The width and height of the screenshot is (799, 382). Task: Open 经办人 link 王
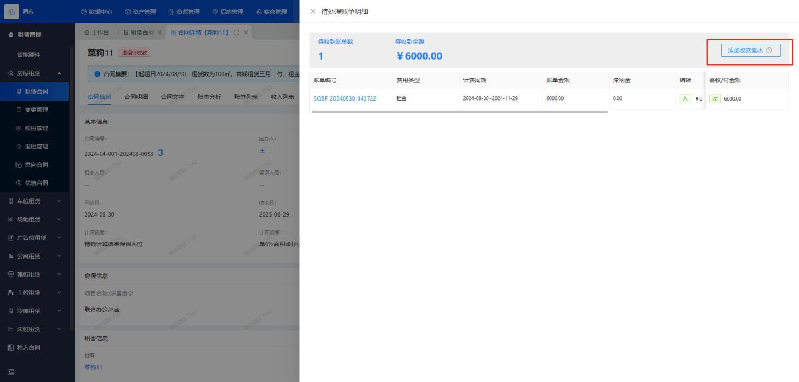pyautogui.click(x=262, y=151)
